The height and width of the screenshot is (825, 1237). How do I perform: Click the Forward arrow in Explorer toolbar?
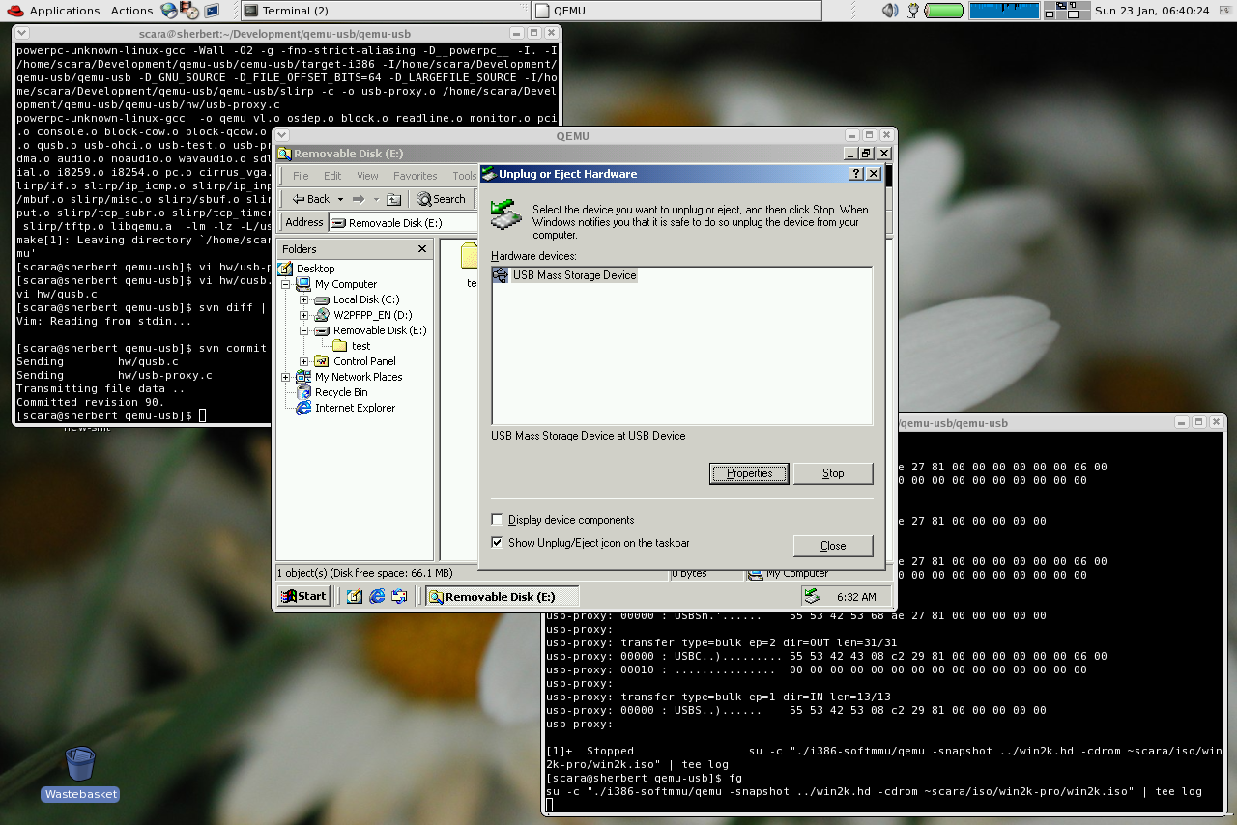[x=359, y=199]
